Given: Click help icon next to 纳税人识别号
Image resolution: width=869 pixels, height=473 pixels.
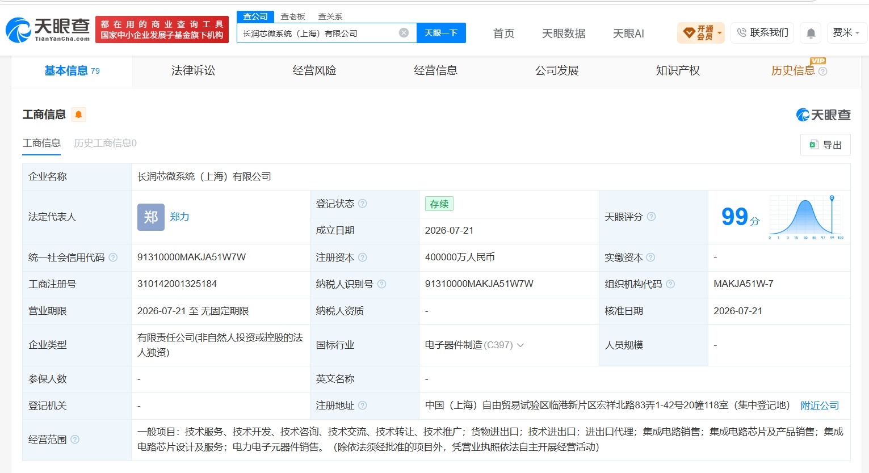Looking at the screenshot, I should click(x=381, y=284).
